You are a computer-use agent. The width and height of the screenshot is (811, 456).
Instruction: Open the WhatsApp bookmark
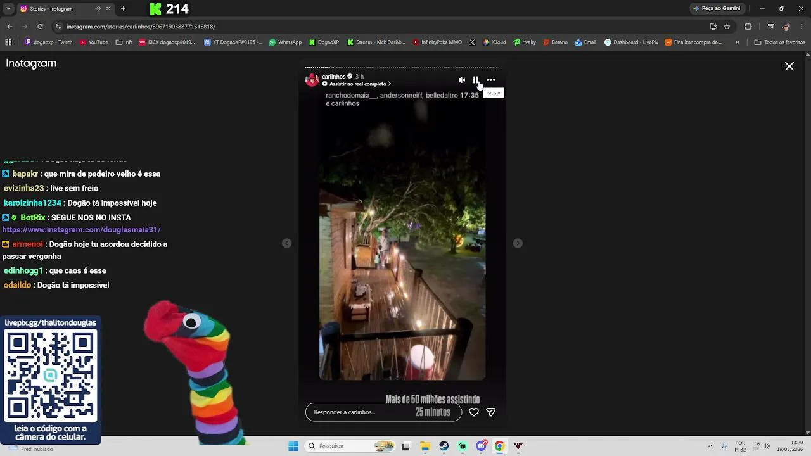(x=286, y=42)
